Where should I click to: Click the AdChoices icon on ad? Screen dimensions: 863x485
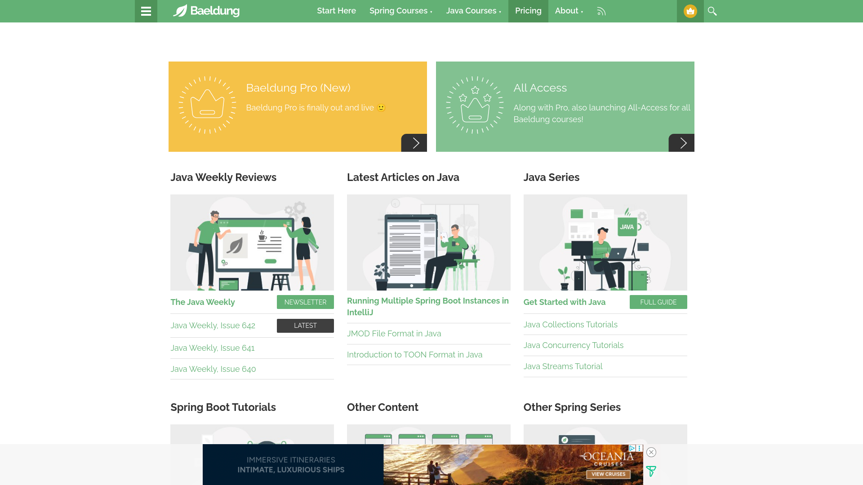632,448
